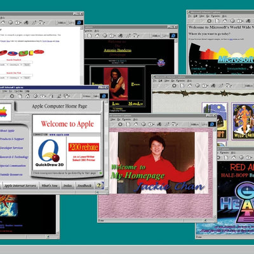Click Search icon in Antonio Banderas window

click(105, 36)
